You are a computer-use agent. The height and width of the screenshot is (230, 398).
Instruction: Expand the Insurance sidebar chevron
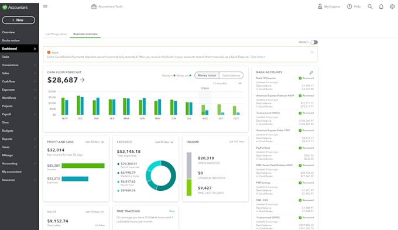(x=35, y=180)
